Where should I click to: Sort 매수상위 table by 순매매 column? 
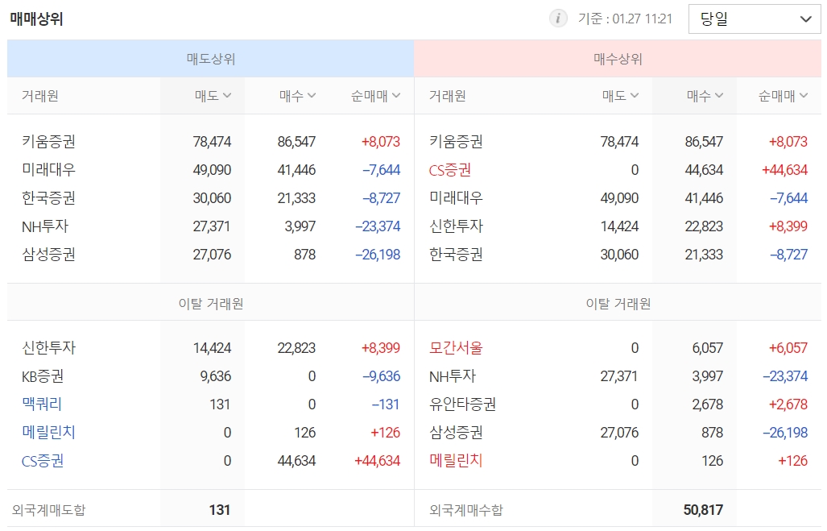tap(783, 96)
